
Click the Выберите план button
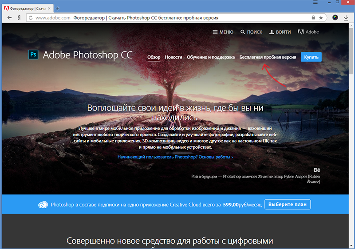pyautogui.click(x=288, y=205)
